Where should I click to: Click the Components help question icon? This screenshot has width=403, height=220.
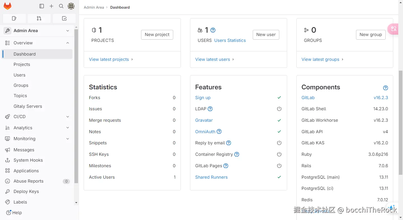coord(385,88)
